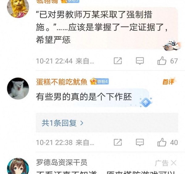Open comment text 有些男的真的是个下作胚

tap(84, 97)
